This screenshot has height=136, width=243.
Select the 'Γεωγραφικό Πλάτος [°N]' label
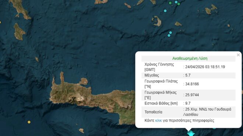click(161, 84)
